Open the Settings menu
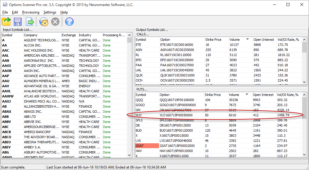The width and height of the screenshot is (309, 170). tap(50, 12)
